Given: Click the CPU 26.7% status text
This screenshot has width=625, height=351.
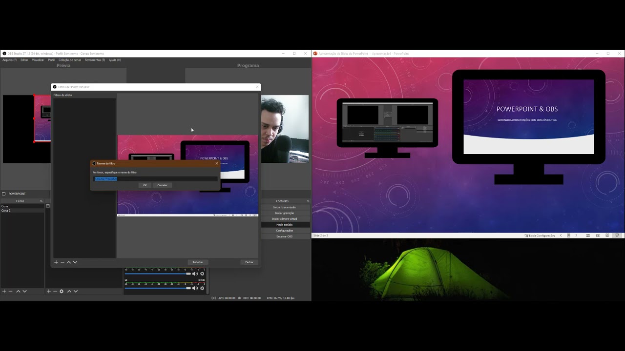Looking at the screenshot, I should tap(281, 298).
